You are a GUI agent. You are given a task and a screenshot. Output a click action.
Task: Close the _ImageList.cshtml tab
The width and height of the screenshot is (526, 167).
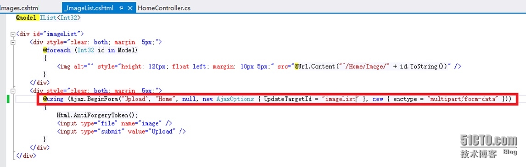coord(131,8)
